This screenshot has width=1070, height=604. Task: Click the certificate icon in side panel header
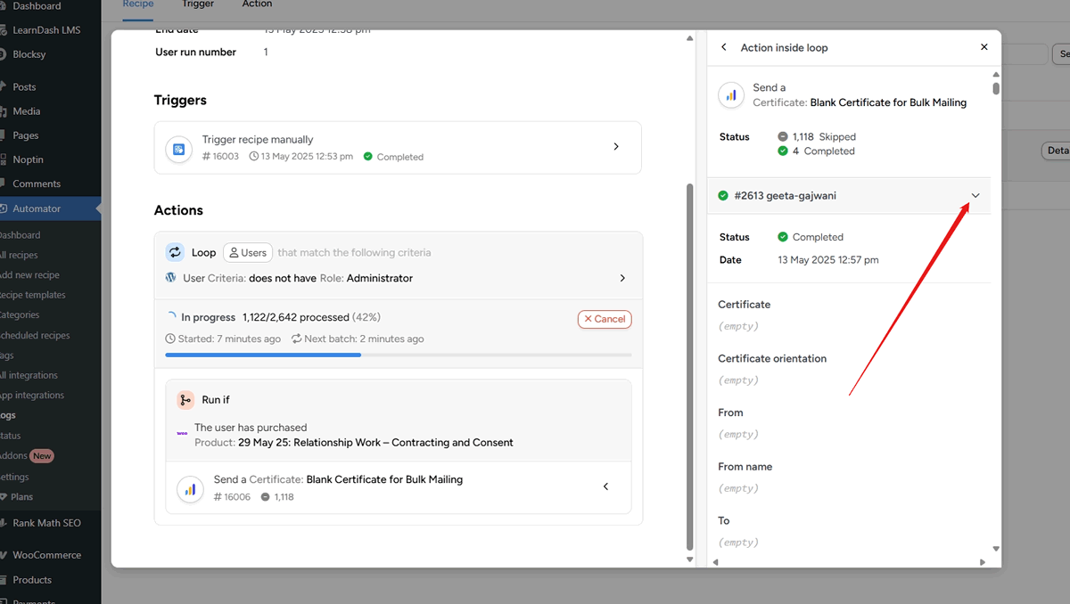click(731, 95)
